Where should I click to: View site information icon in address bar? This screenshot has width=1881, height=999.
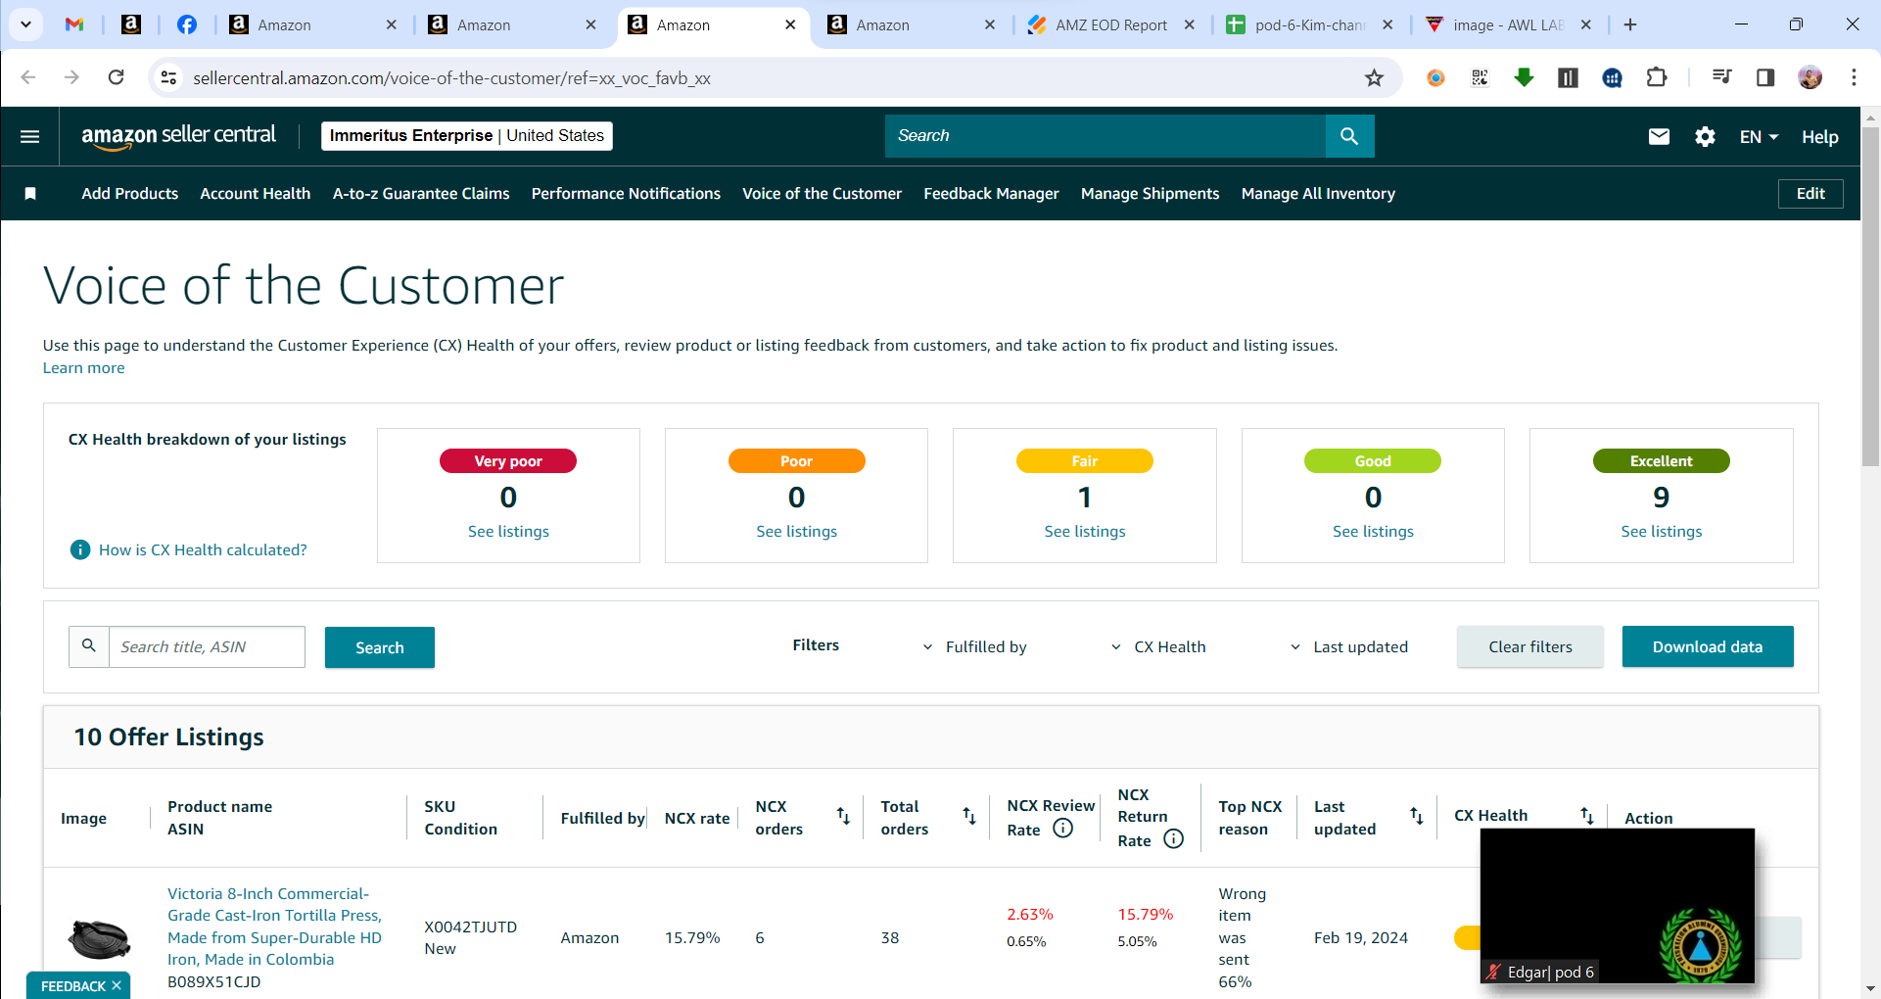168,77
